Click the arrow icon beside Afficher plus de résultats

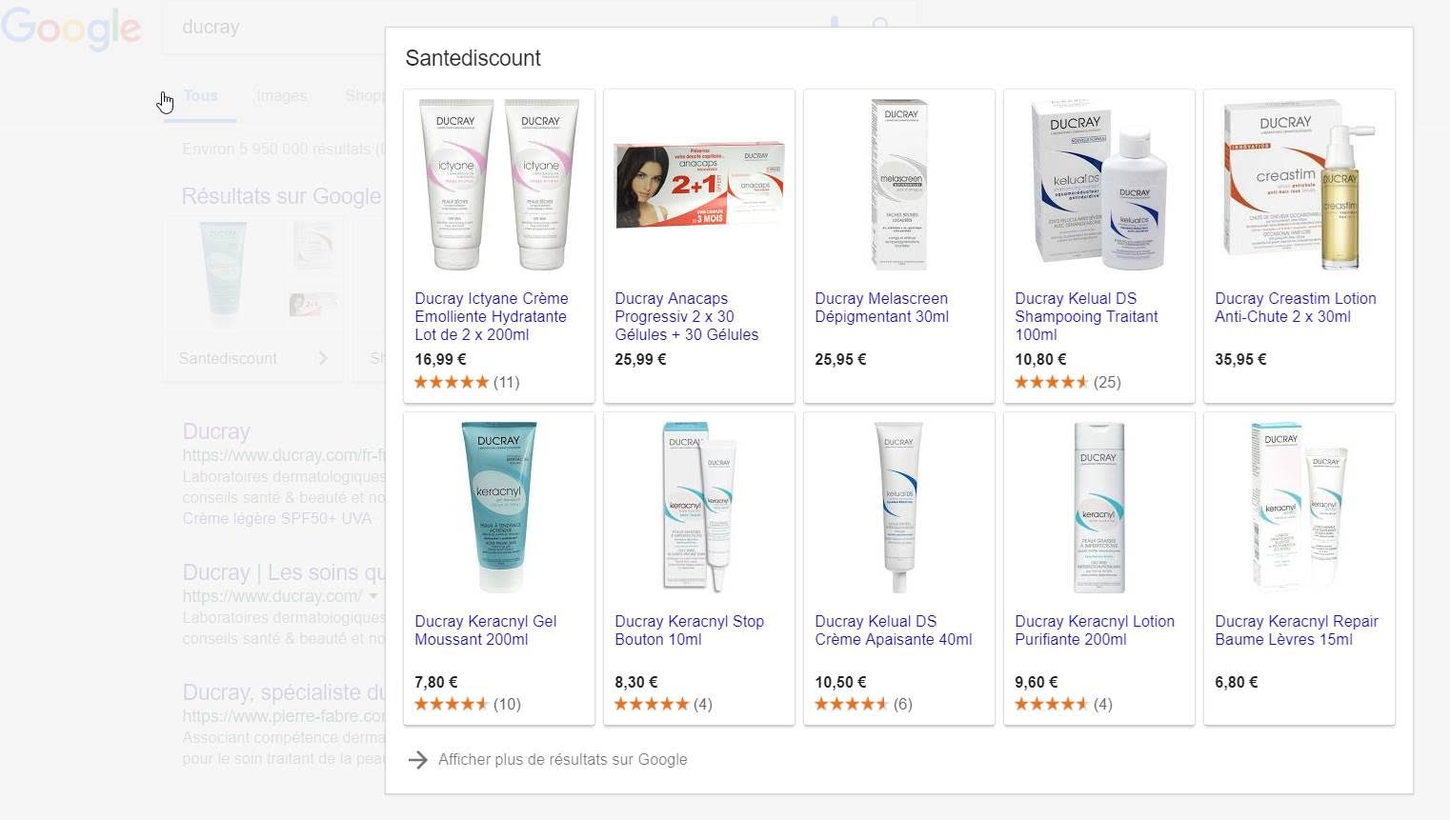click(x=417, y=760)
